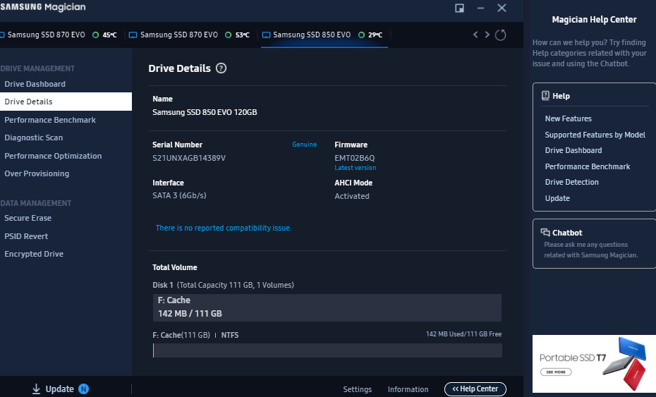This screenshot has height=397, width=656.
Task: Collapse panel with Help Center button
Action: [x=475, y=389]
